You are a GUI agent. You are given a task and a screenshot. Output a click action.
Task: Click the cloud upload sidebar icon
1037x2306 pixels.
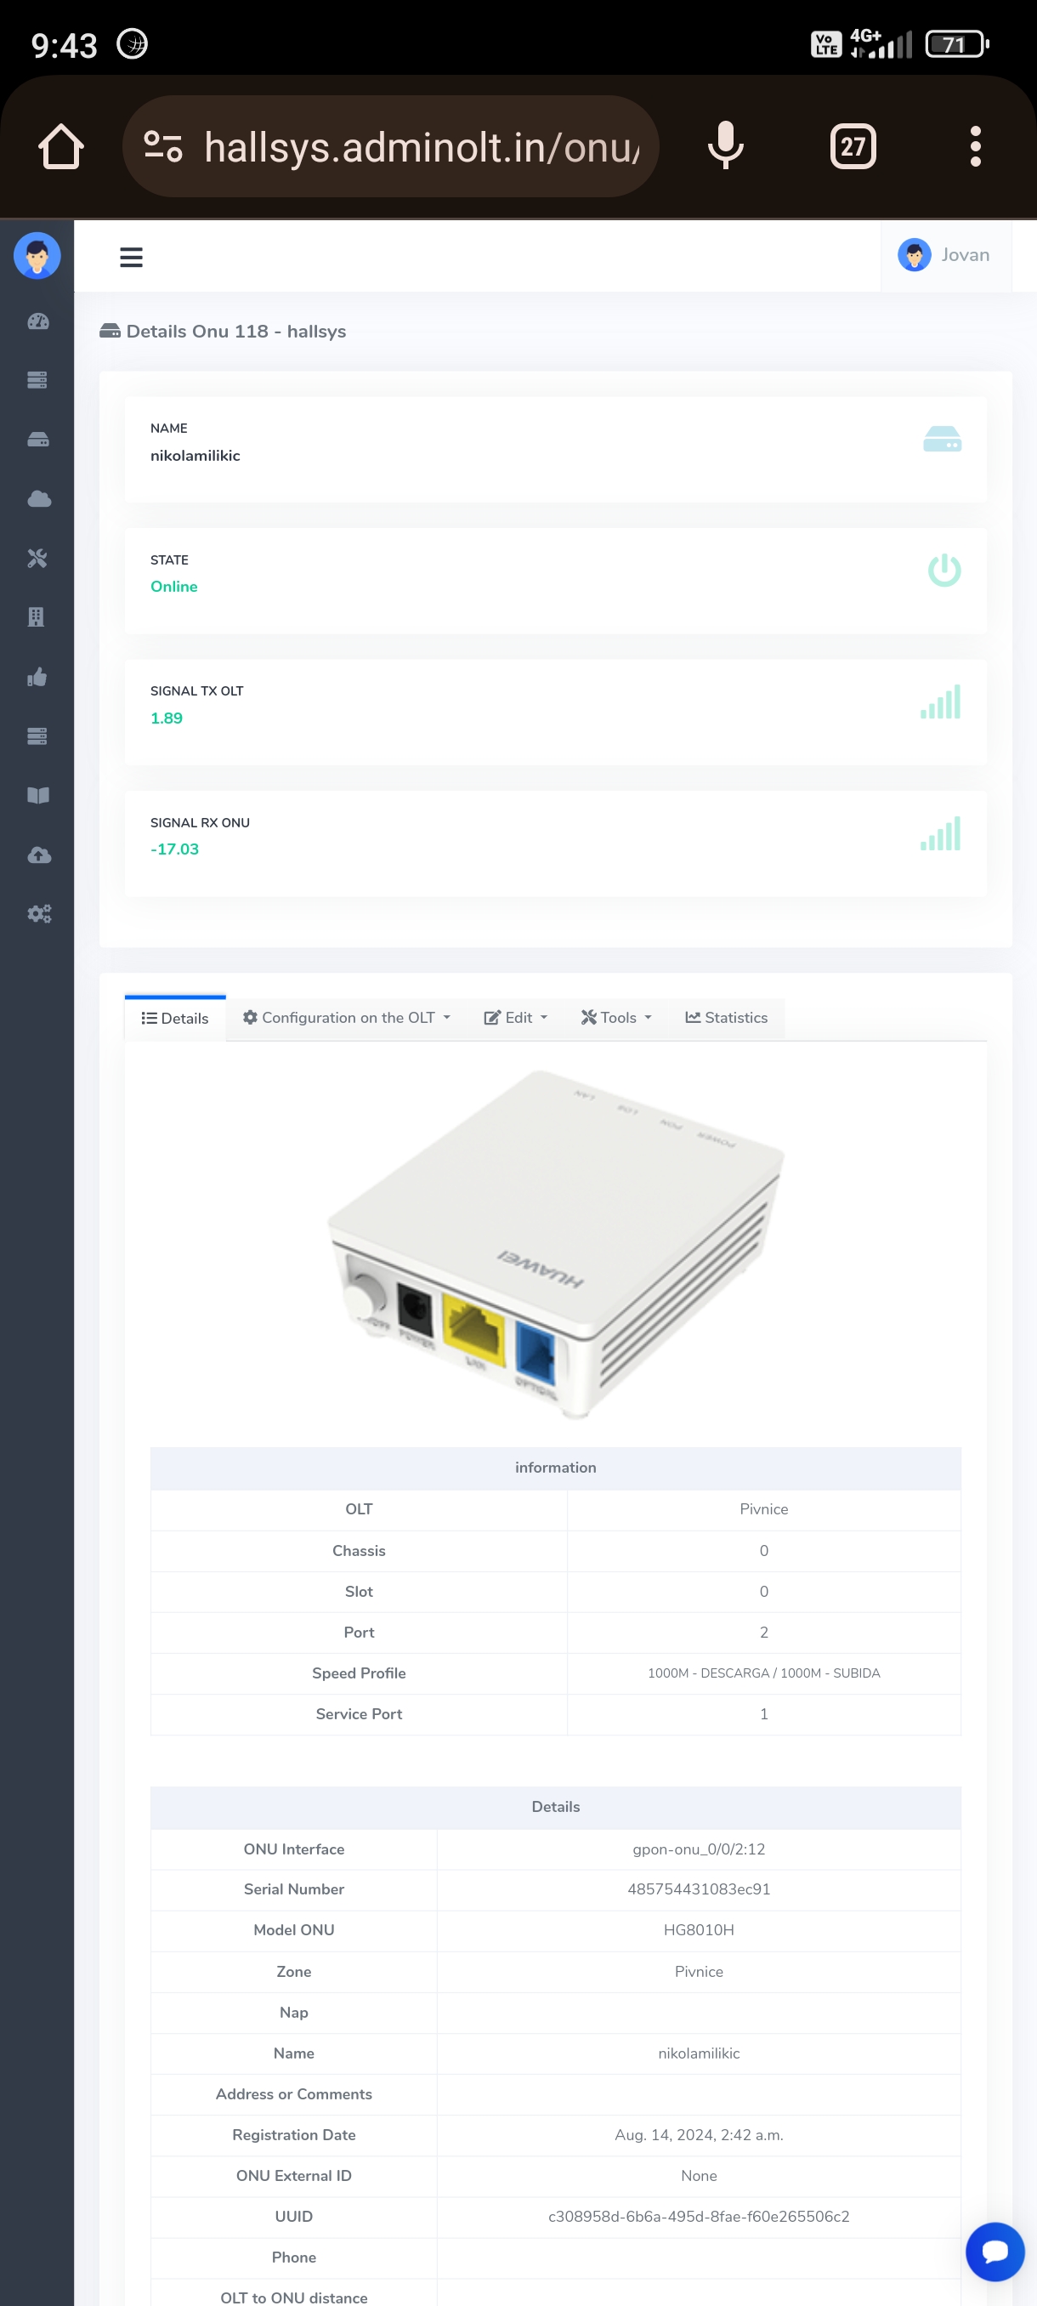(x=37, y=854)
